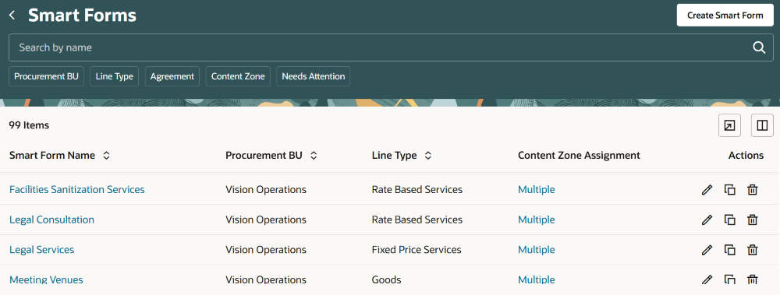Click Rate Based Services in Legal Consultation row
The width and height of the screenshot is (780, 295).
click(417, 219)
